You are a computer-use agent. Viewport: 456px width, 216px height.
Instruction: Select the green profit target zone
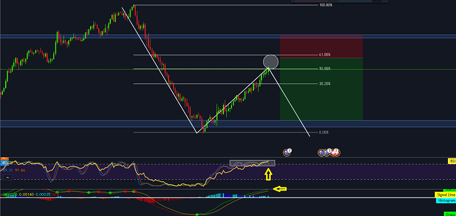tap(322, 89)
